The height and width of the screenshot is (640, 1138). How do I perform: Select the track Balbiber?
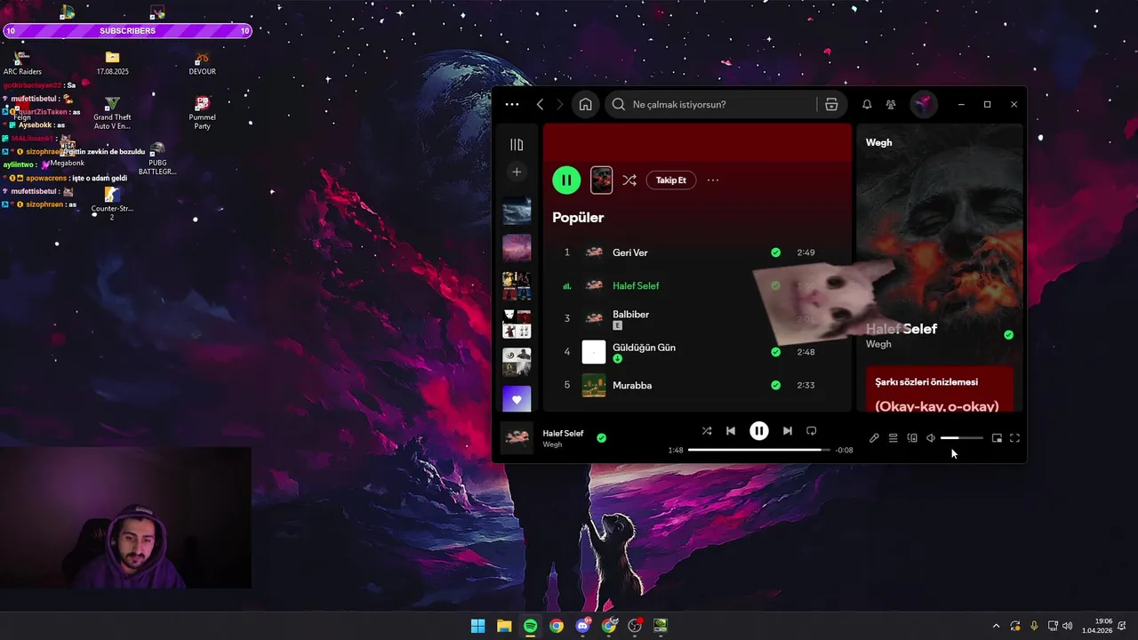(630, 314)
